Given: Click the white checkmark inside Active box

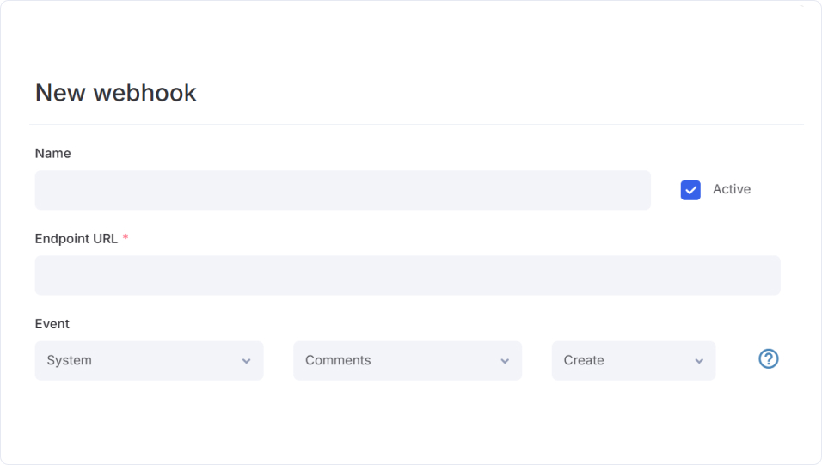Looking at the screenshot, I should 690,190.
